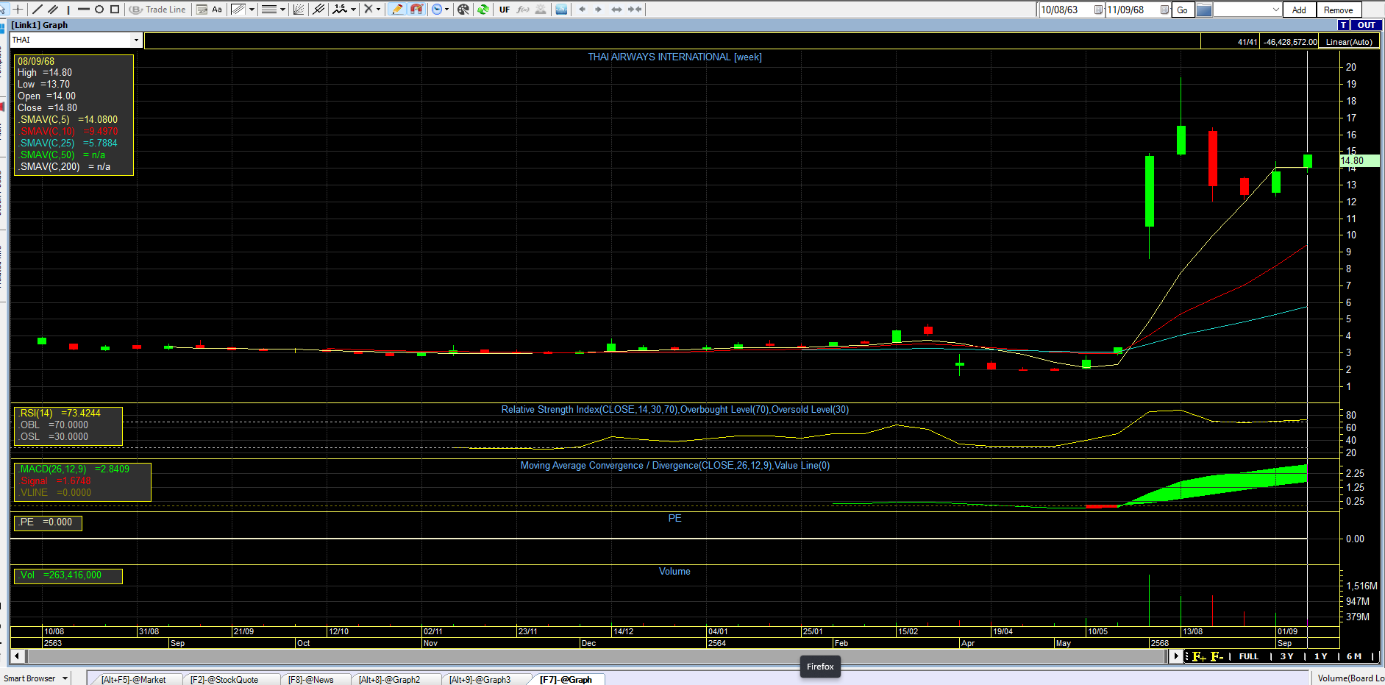Select the circle drawing tool

click(x=99, y=10)
